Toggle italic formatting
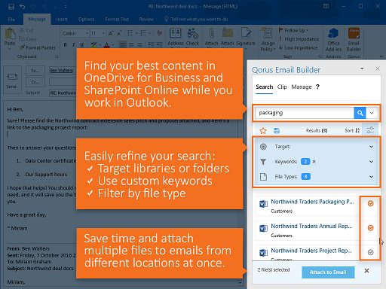 [74, 44]
